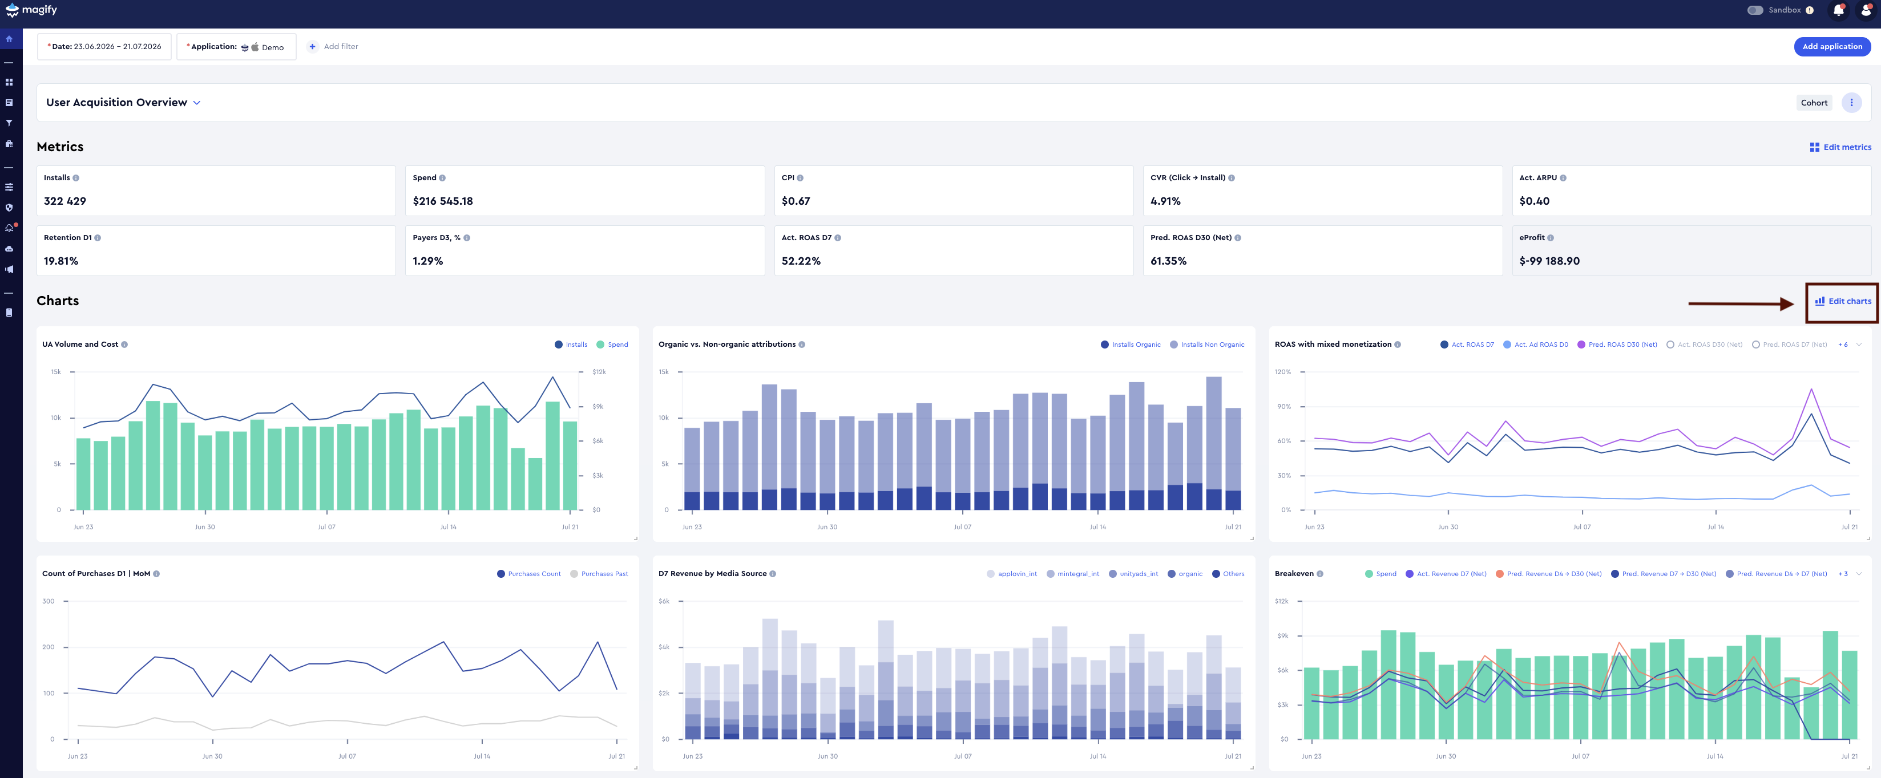Image resolution: width=1881 pixels, height=778 pixels.
Task: Toggle Pred. Revenue D4 → D30 (Net) series
Action: tap(1548, 574)
